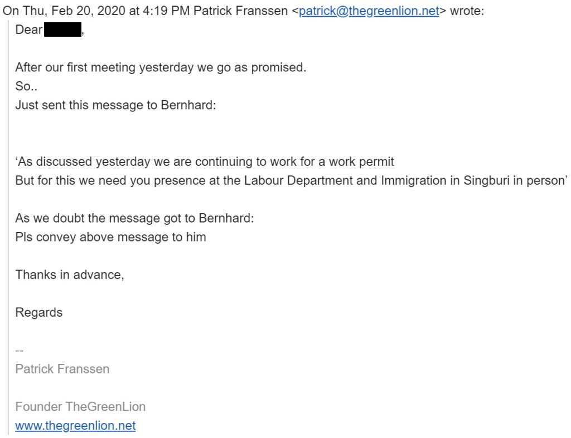
Task: Click "Just sent this message to Bernhard:"
Action: [x=115, y=105]
